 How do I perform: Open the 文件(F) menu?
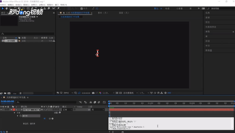3,5
